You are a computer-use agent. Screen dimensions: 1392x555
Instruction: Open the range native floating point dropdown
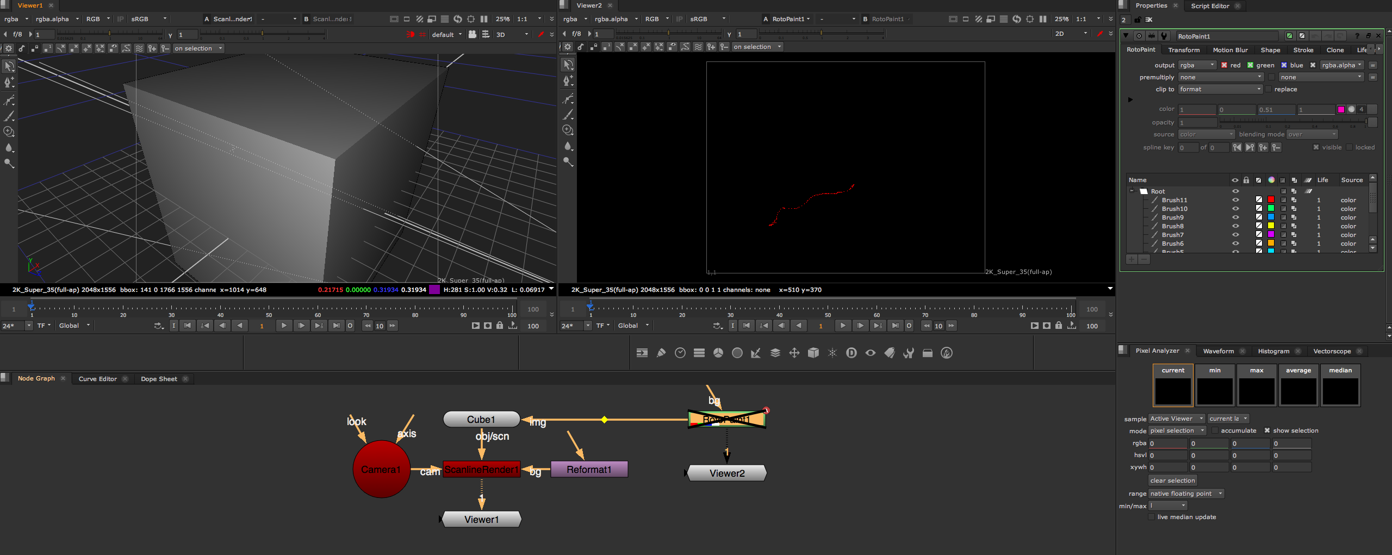(1186, 494)
